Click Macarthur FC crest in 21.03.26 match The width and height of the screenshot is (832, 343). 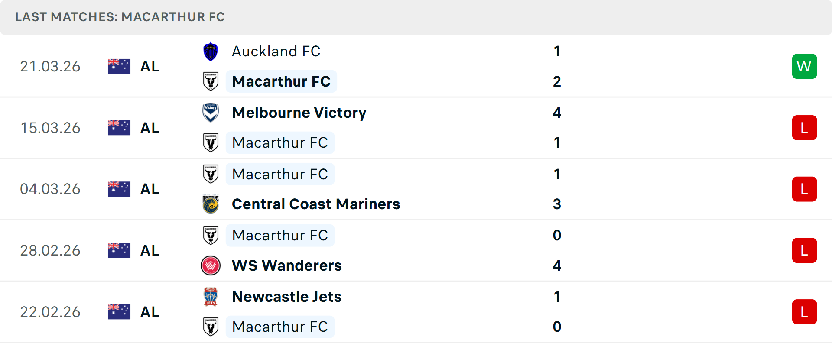coord(211,81)
